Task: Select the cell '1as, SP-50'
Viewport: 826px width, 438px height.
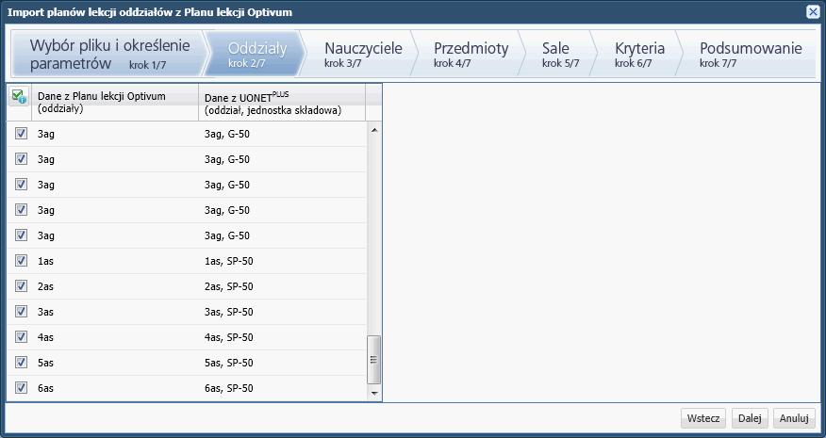Action: 282,261
